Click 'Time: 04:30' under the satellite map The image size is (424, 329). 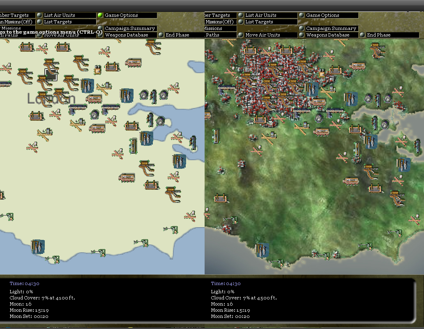click(226, 283)
